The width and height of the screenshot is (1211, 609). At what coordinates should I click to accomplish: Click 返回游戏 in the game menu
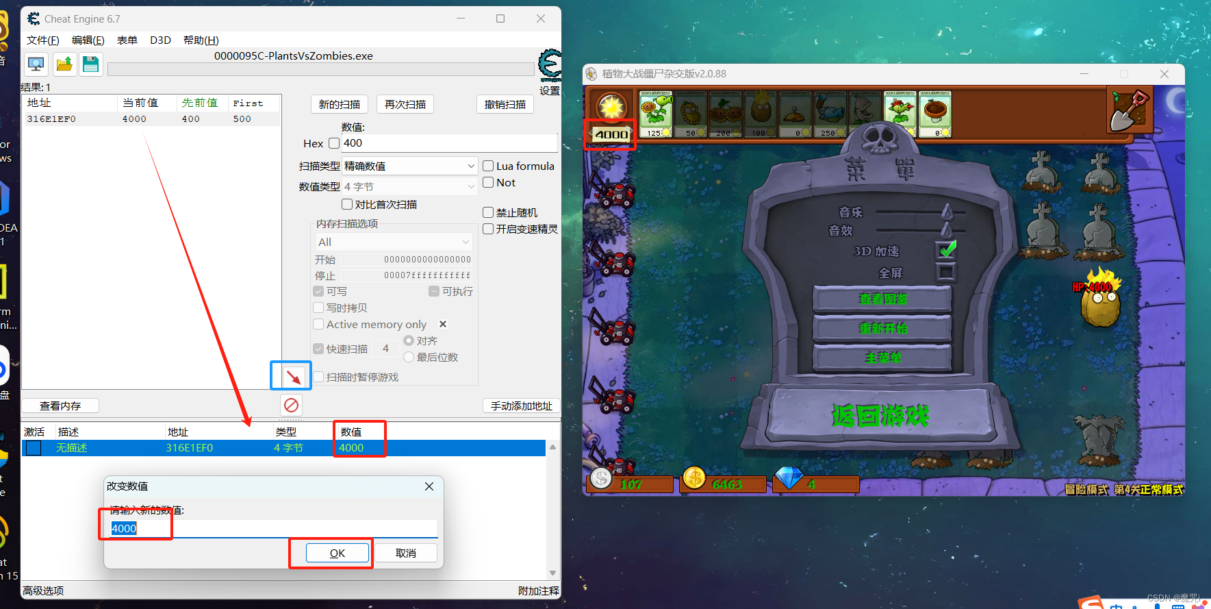tap(880, 416)
